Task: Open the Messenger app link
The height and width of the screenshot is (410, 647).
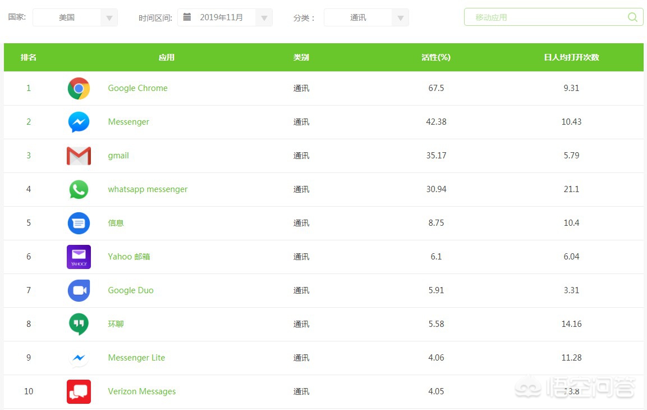Action: [129, 122]
